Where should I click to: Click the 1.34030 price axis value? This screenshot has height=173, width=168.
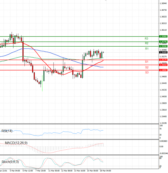click(163, 97)
